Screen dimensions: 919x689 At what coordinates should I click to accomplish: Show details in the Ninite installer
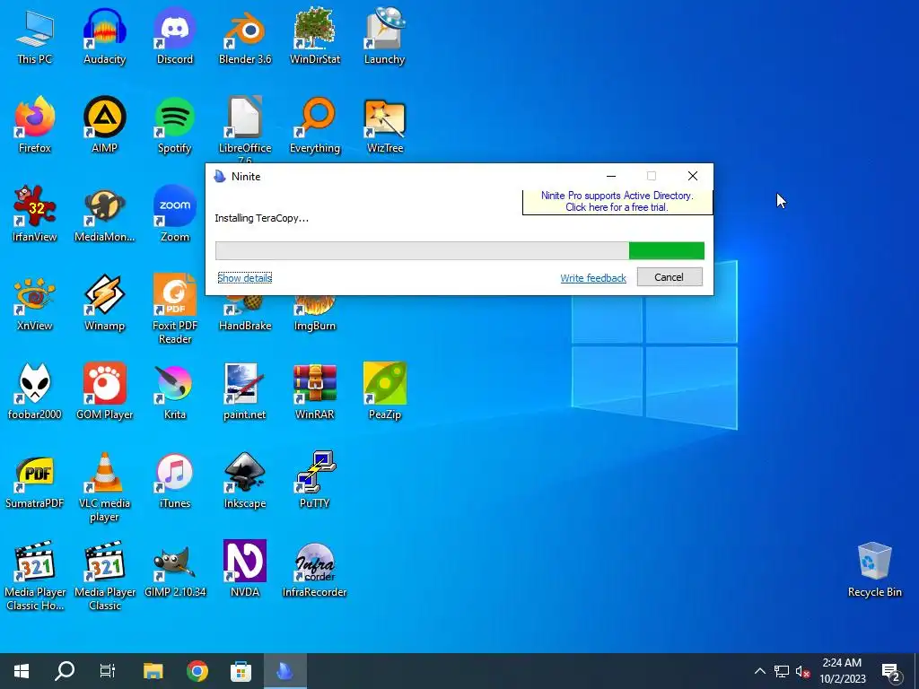pyautogui.click(x=244, y=278)
